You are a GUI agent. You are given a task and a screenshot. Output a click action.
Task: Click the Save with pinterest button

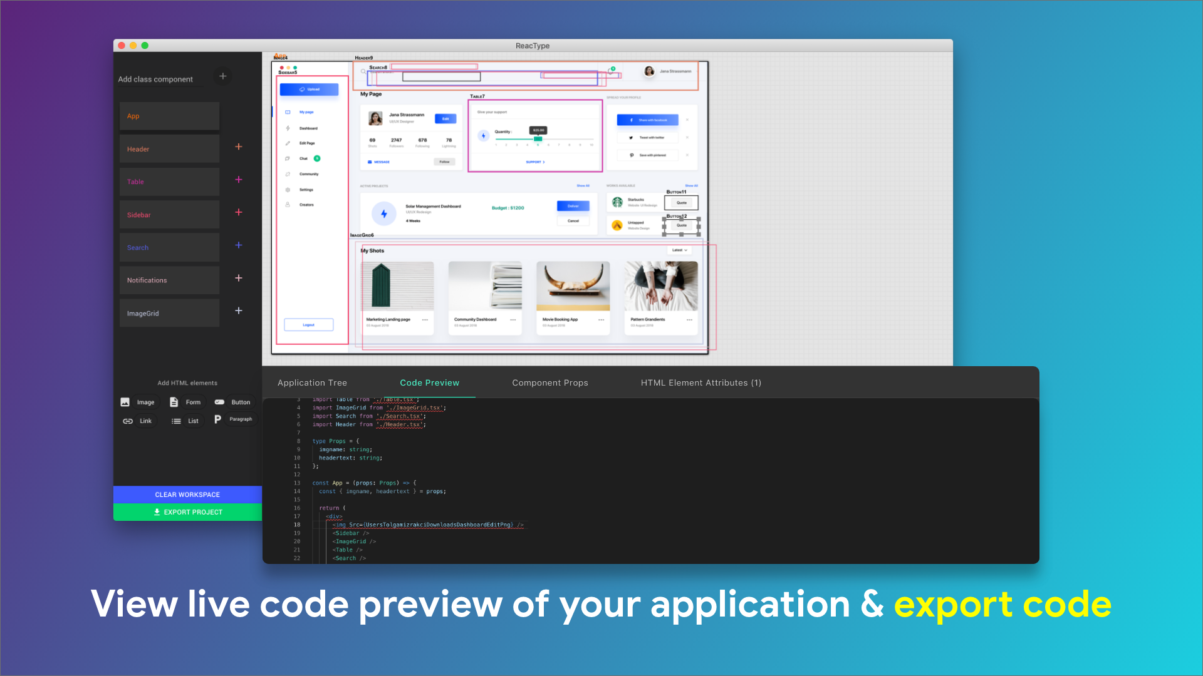pyautogui.click(x=648, y=155)
